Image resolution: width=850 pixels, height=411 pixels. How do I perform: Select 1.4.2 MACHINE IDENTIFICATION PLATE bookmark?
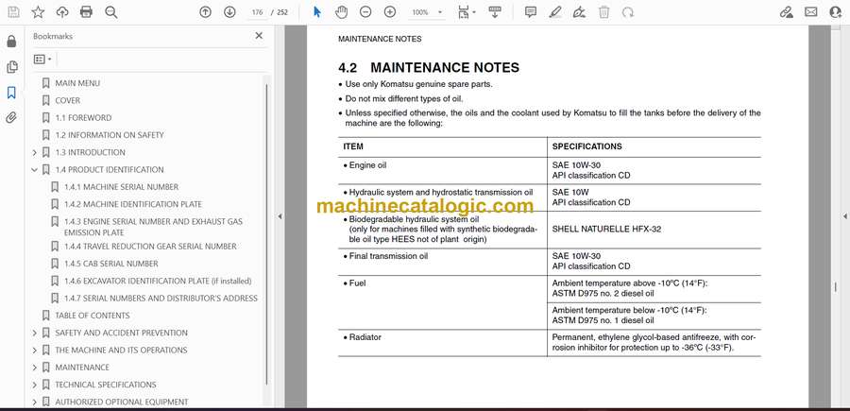133,204
